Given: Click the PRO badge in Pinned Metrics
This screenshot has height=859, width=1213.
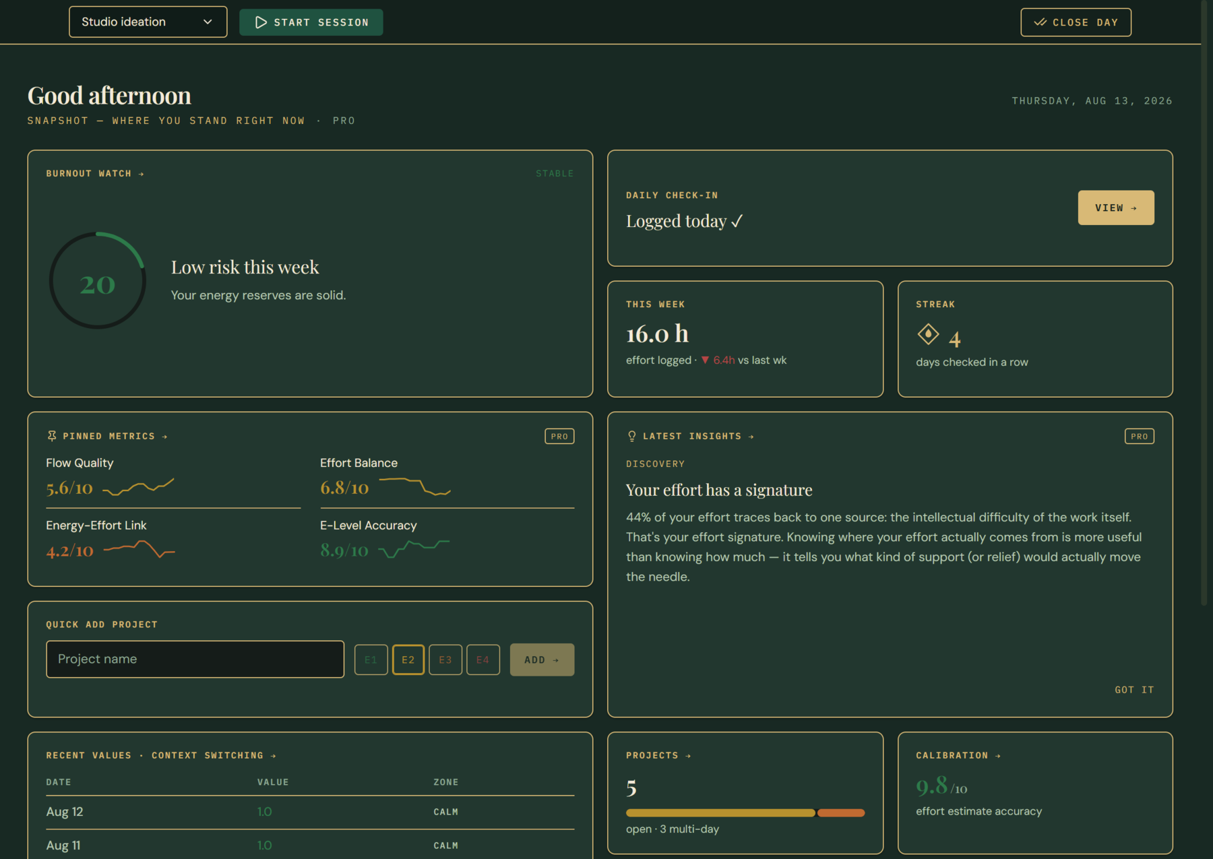Looking at the screenshot, I should [x=559, y=437].
